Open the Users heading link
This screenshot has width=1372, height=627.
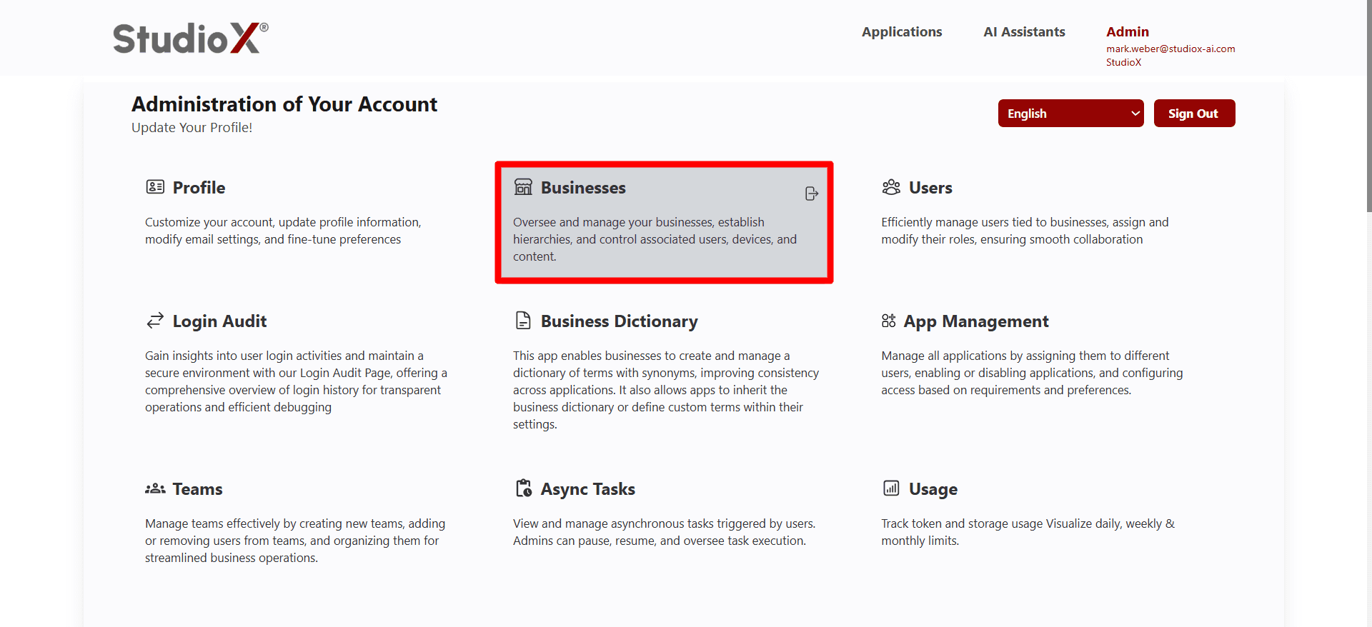click(930, 188)
